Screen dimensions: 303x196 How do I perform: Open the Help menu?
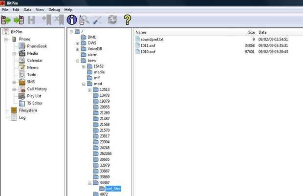pyautogui.click(x=68, y=10)
